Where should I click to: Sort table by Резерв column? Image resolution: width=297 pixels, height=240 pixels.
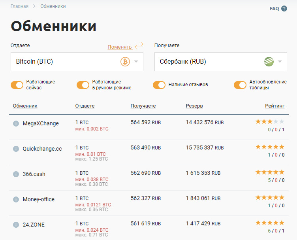coord(194,106)
